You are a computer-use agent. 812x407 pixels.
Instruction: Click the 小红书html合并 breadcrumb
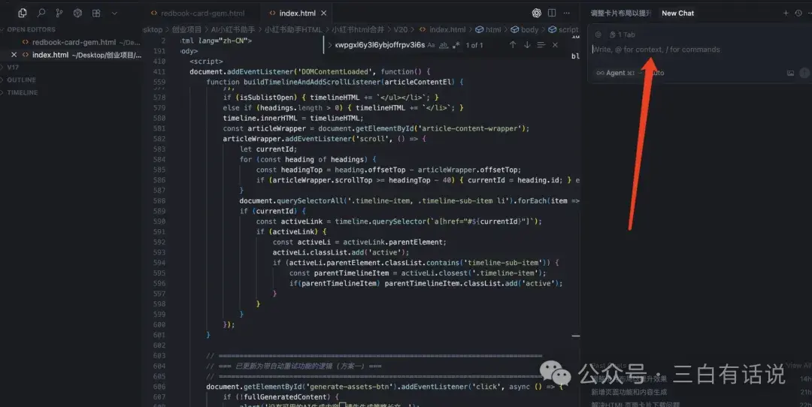(358, 29)
